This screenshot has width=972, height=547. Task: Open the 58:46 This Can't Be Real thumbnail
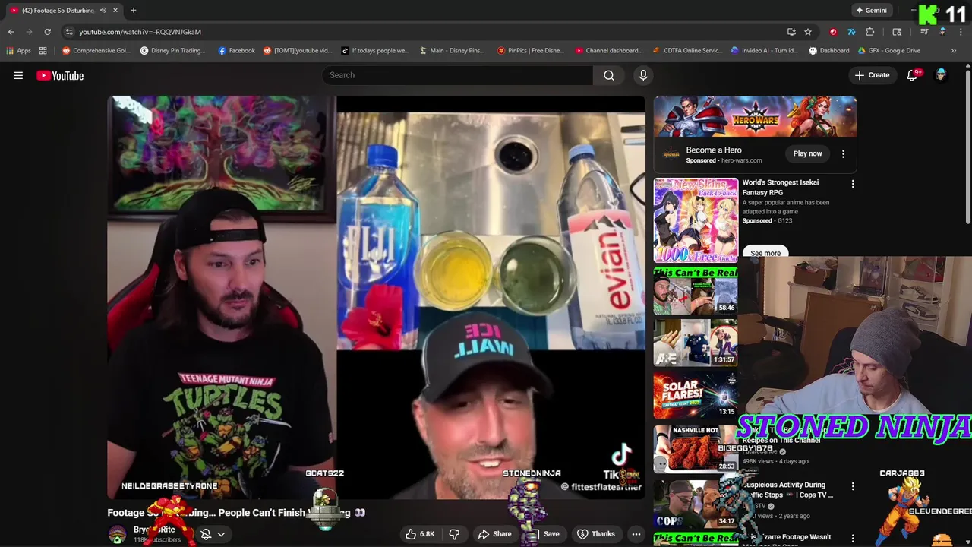696,291
